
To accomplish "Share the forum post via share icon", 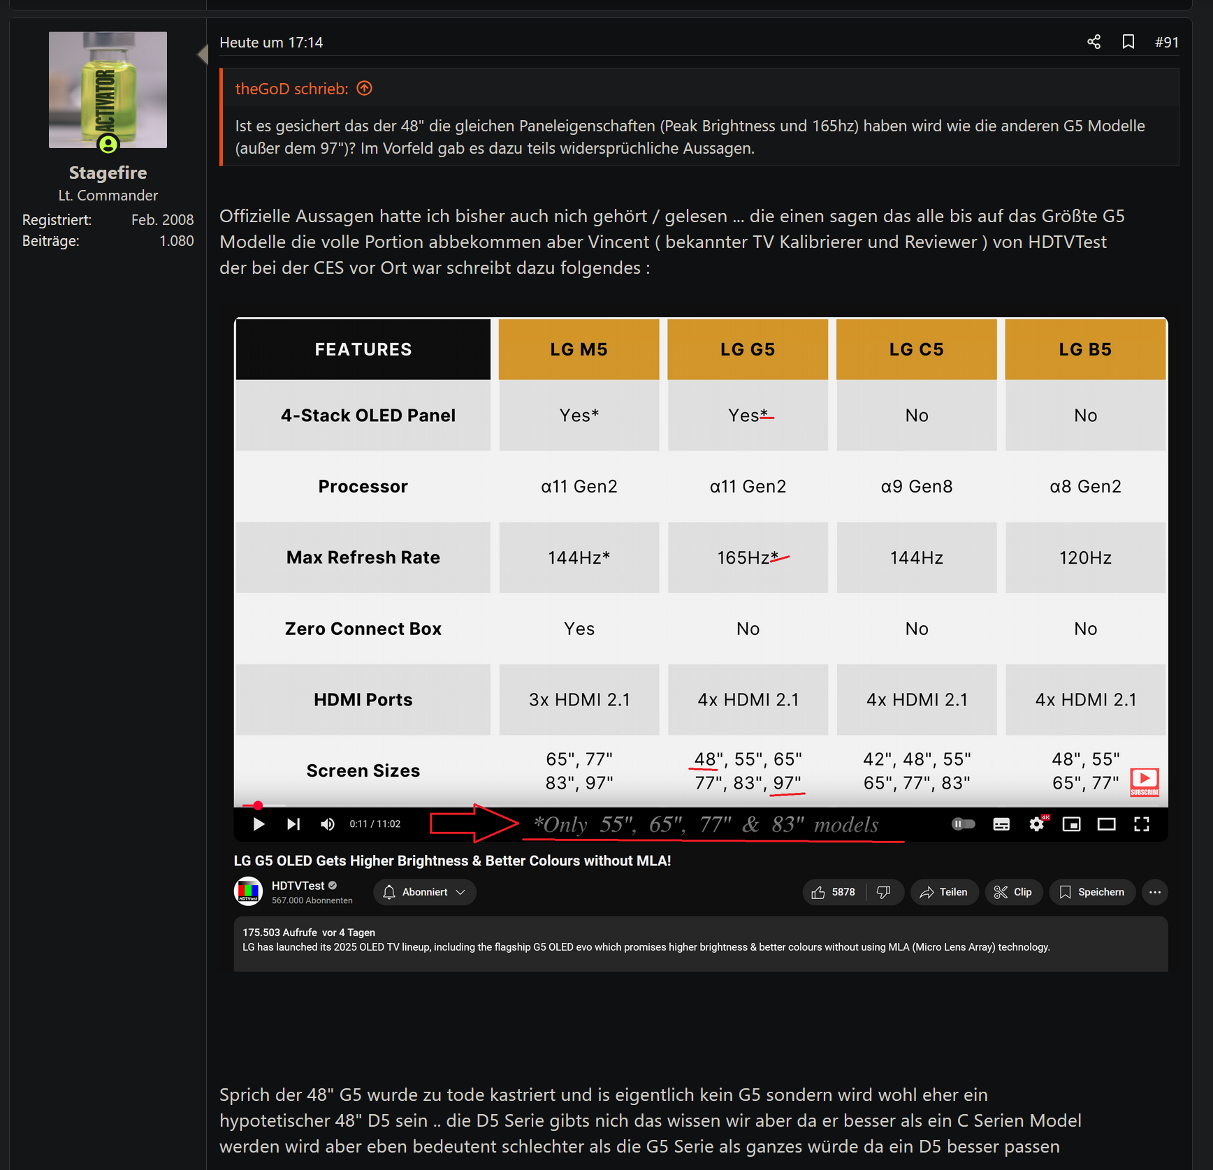I will [x=1094, y=42].
